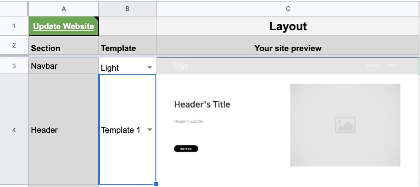Select the row 3 header
Screen dimensions: 420x187
tap(14, 66)
